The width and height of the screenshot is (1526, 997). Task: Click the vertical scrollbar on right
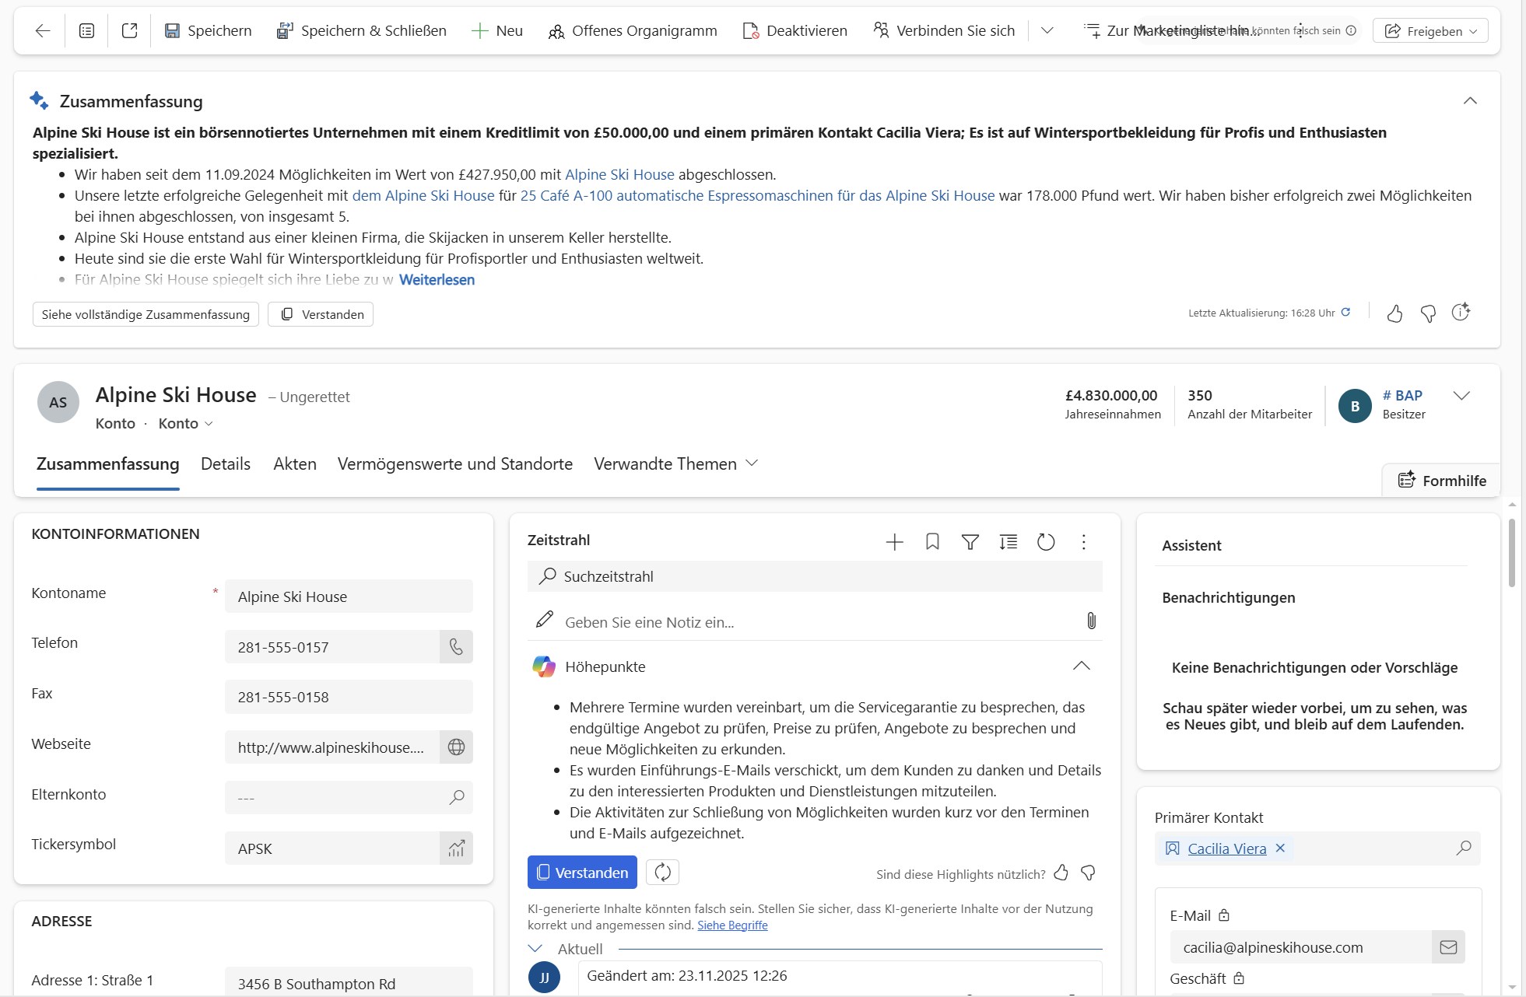[1511, 552]
